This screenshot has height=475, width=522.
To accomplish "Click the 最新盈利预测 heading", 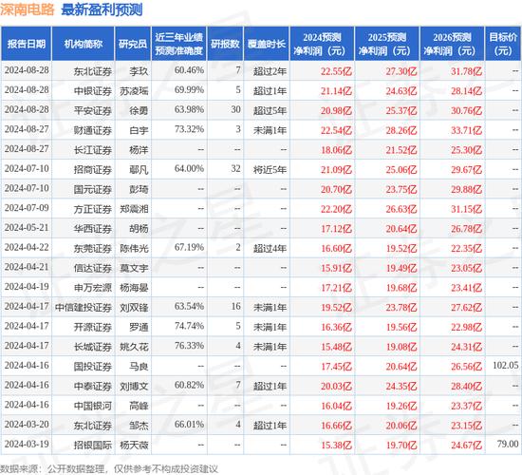I will tap(102, 9).
